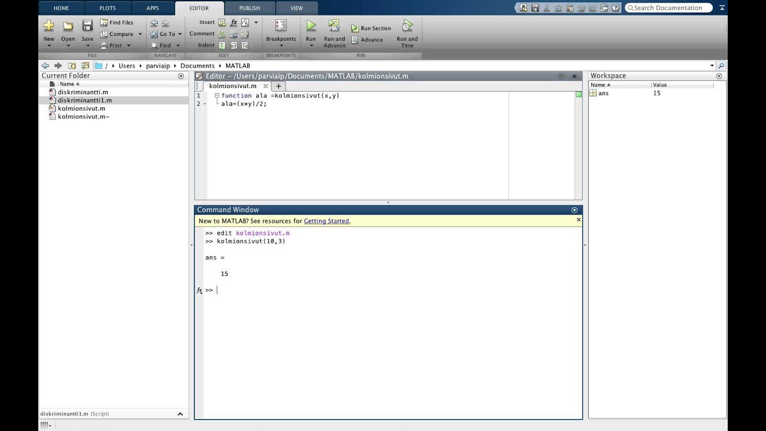The height and width of the screenshot is (431, 766).
Task: Click the Comment percent icon in the Edit group
Action: pyautogui.click(x=222, y=34)
